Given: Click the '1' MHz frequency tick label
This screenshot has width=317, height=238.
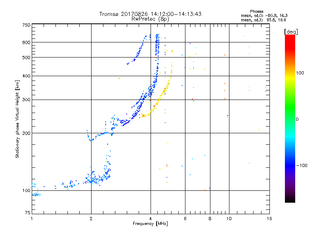Looking at the screenshot, I should click(x=32, y=219).
